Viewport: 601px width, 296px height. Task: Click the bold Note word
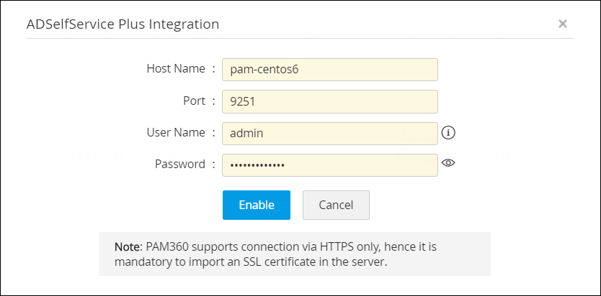[128, 246]
